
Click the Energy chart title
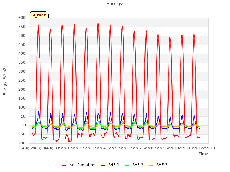click(x=115, y=4)
